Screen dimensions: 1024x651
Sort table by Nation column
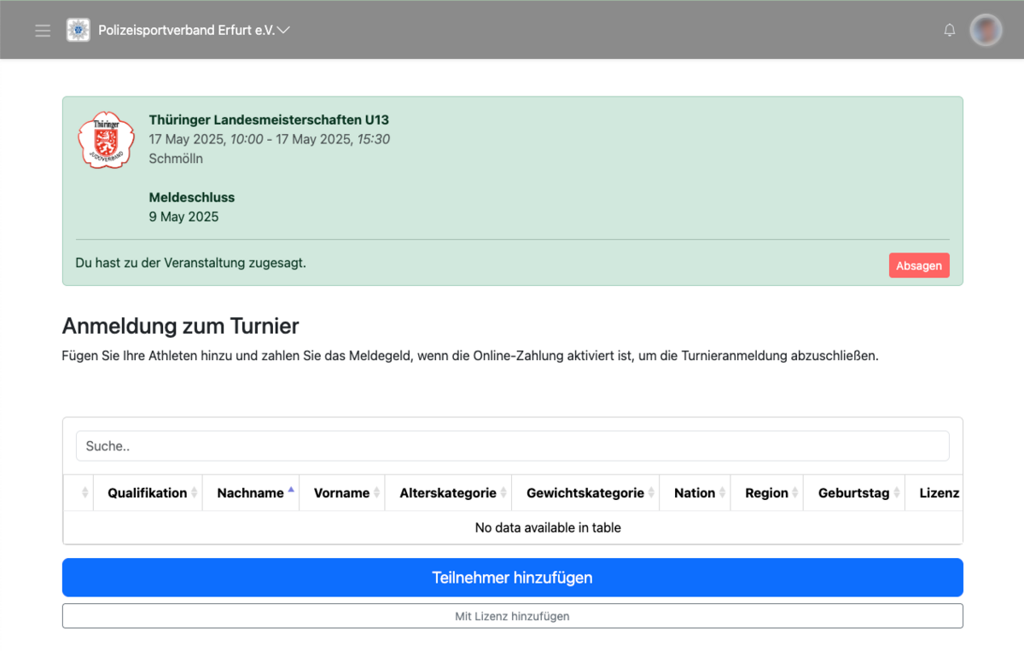pyautogui.click(x=695, y=493)
